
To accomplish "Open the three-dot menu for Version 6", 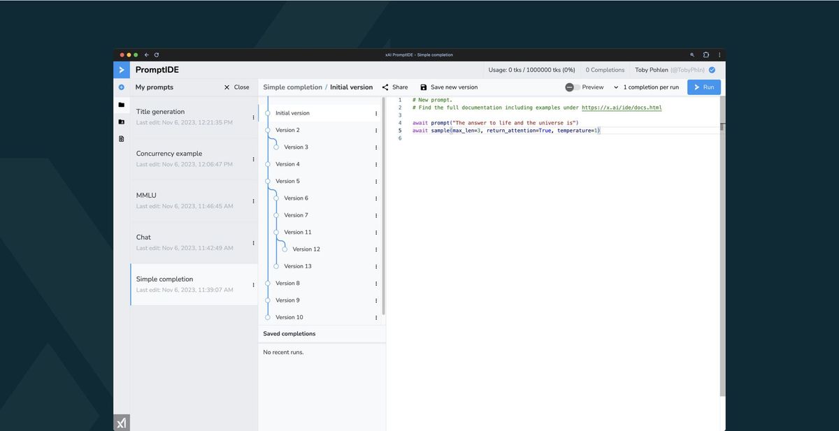I will point(376,198).
